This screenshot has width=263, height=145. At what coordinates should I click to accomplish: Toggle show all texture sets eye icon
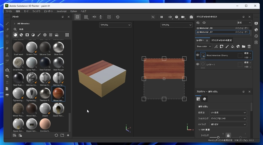pyautogui.click(x=198, y=23)
